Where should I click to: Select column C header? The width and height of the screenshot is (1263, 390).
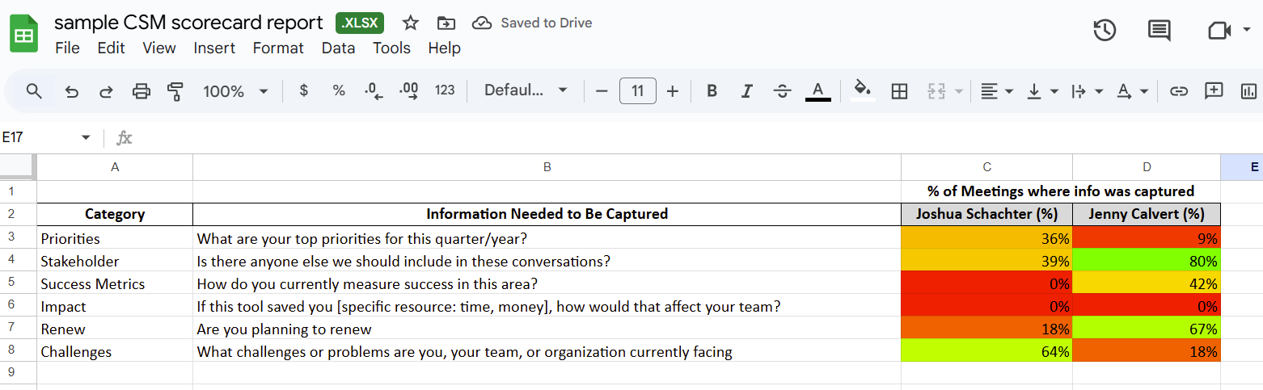[x=986, y=167]
